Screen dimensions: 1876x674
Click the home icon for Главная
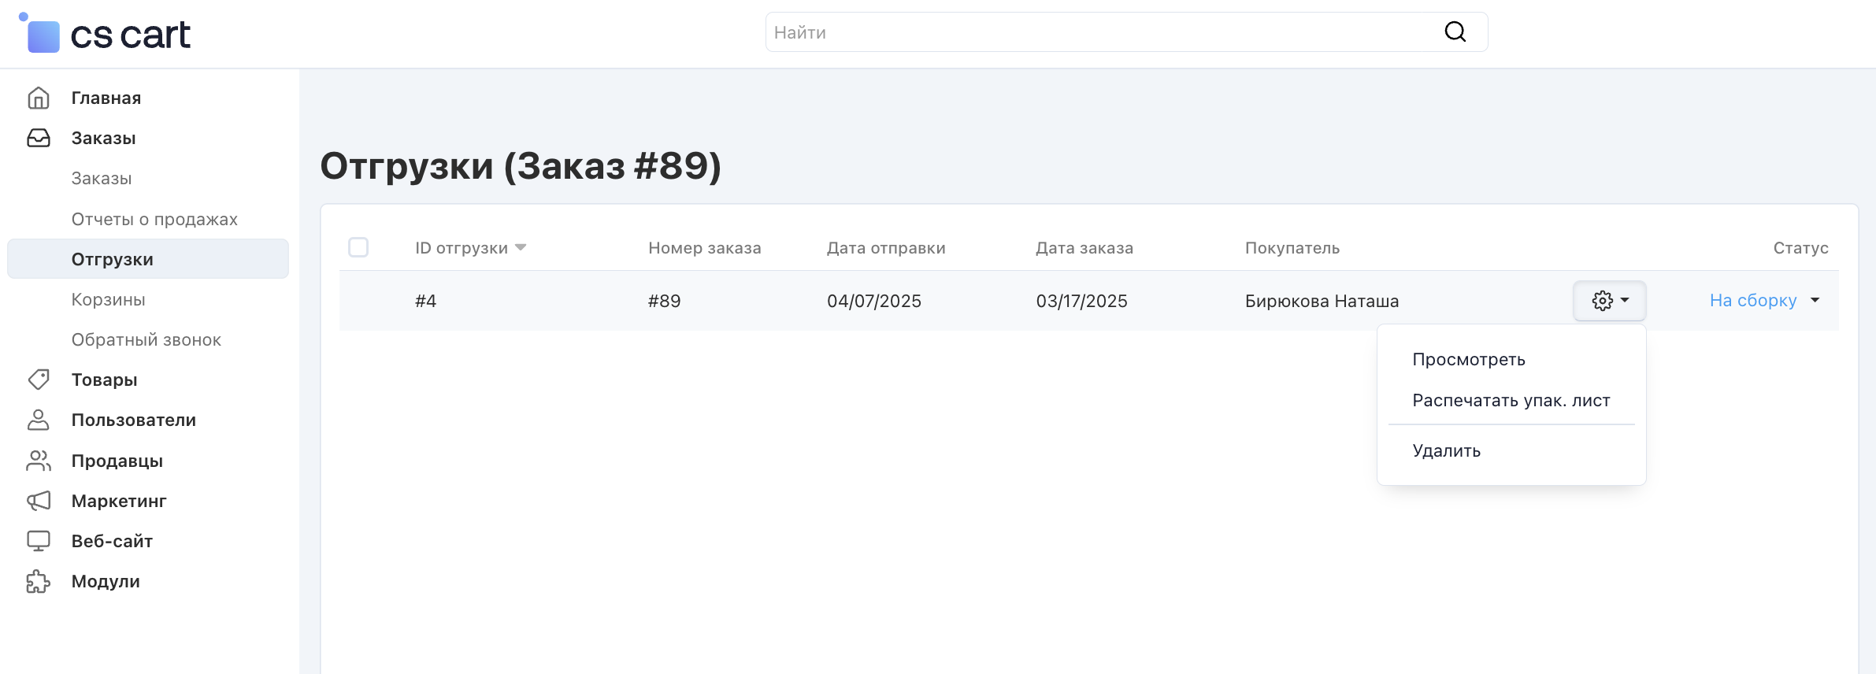(x=39, y=98)
